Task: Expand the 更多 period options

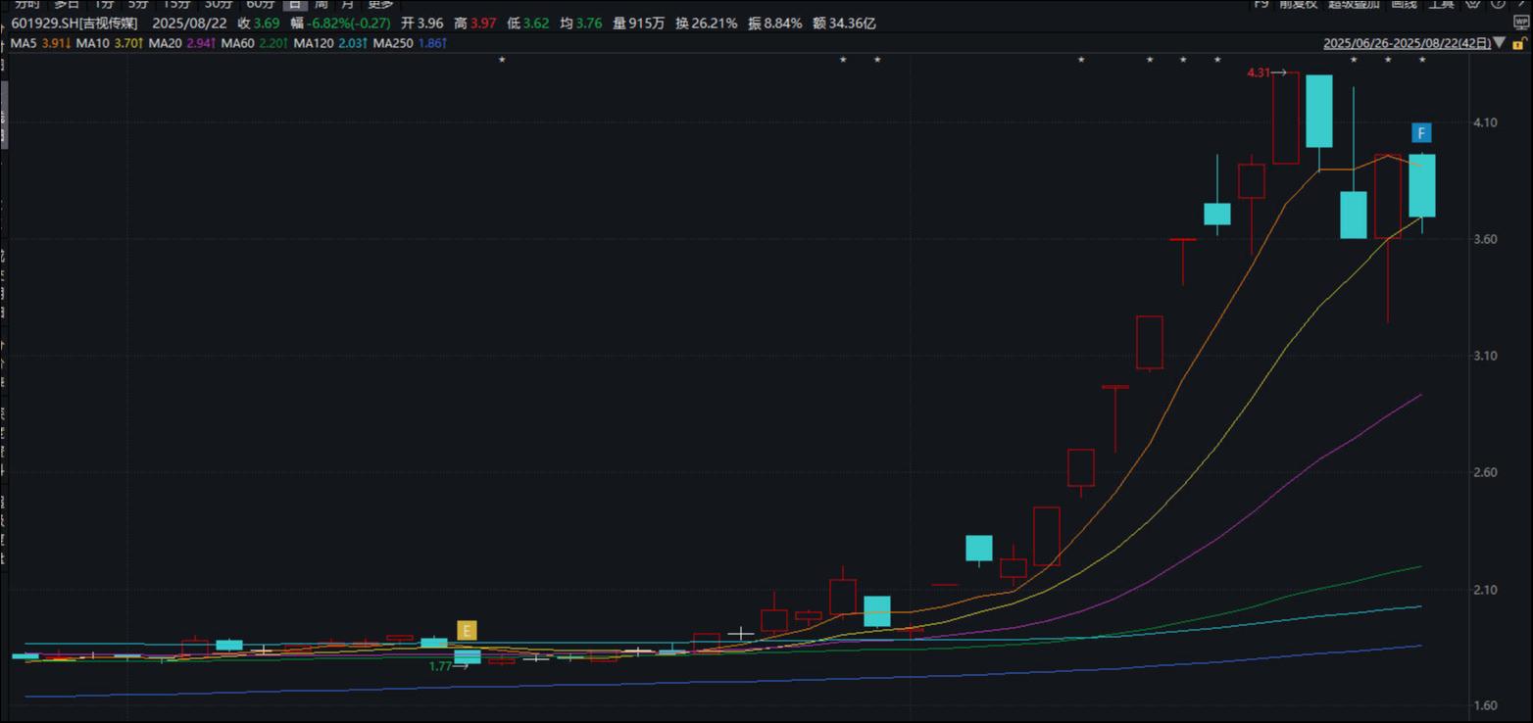Action: point(380,4)
